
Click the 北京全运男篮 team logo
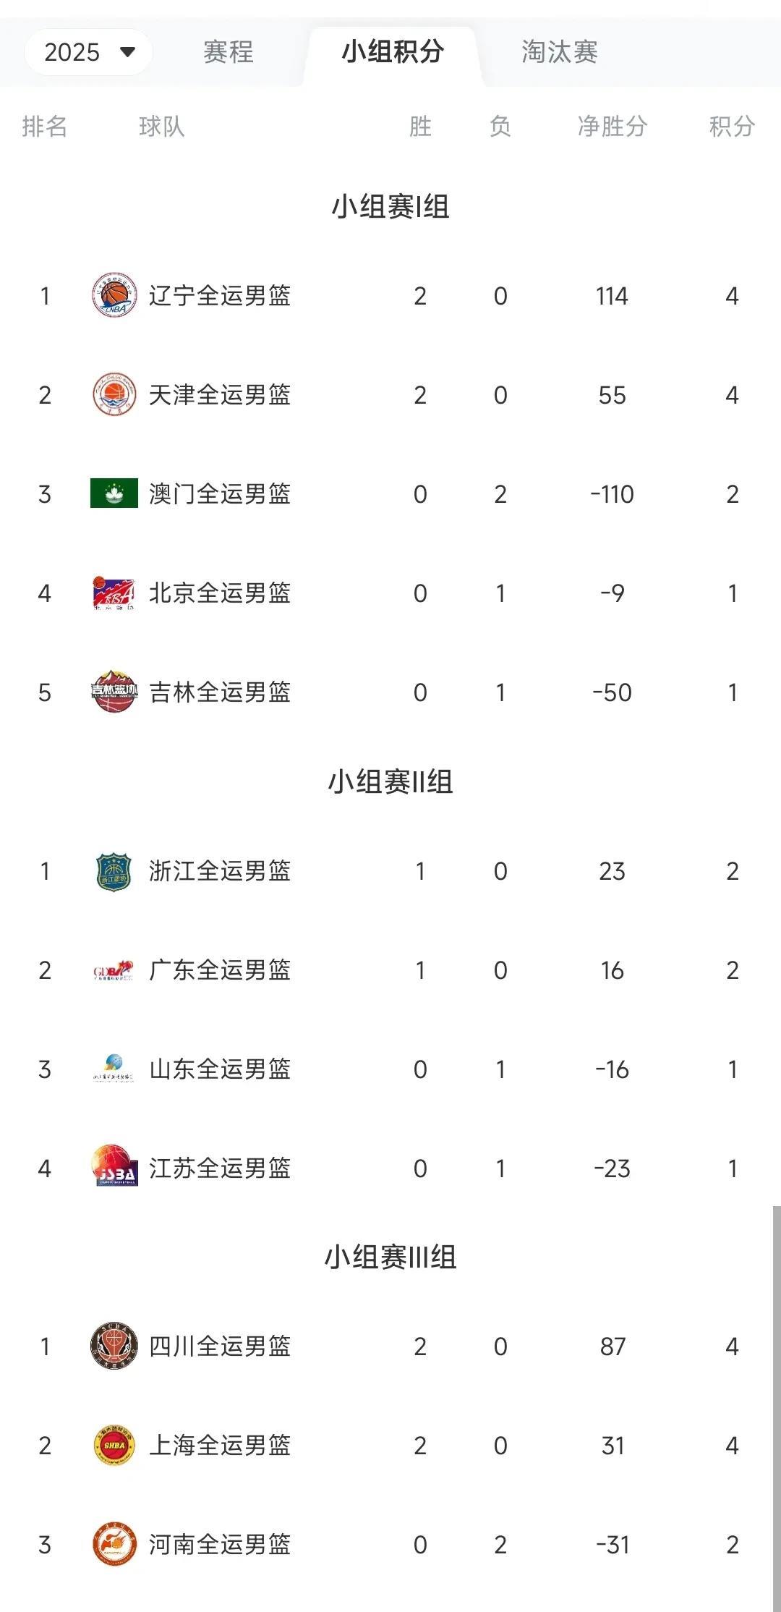pyautogui.click(x=114, y=593)
